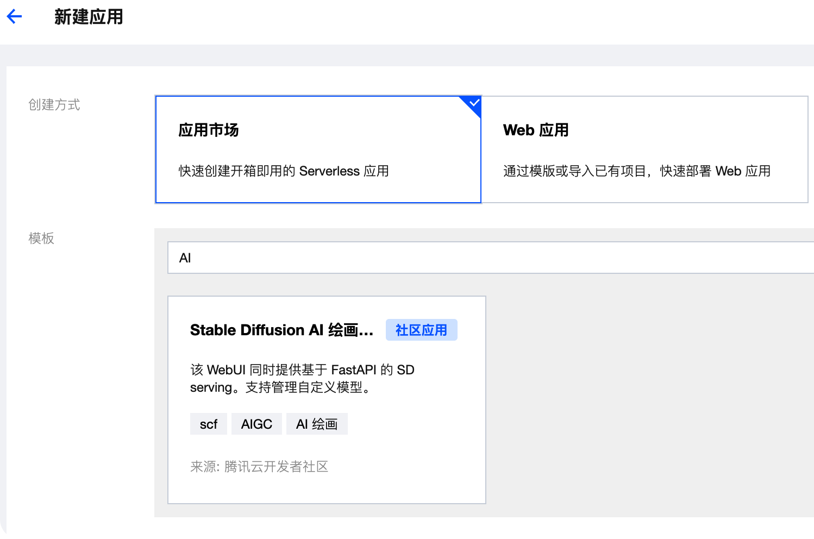
Task: Click the 来源: 腾讯云开发者社区 text
Action: [259, 467]
